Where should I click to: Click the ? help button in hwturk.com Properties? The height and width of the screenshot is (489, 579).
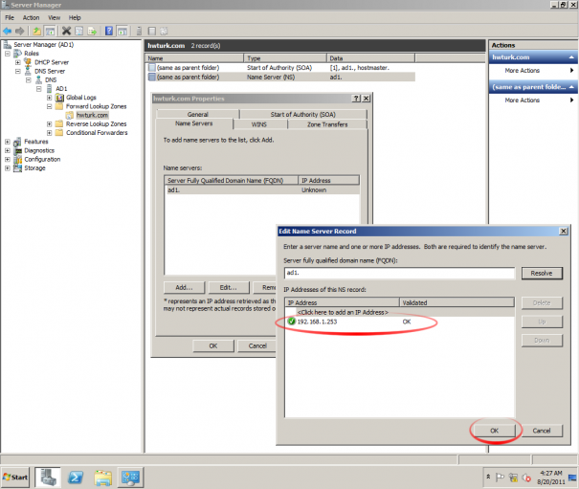pyautogui.click(x=356, y=99)
